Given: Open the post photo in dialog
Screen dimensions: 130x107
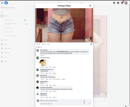Looking at the screenshot, I should pos(64,25).
